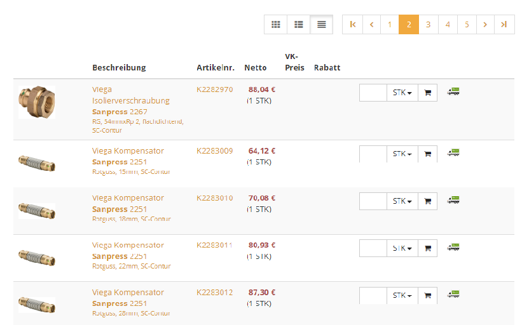
Task: Check delivery truck icon for K2283009
Action: (453, 152)
